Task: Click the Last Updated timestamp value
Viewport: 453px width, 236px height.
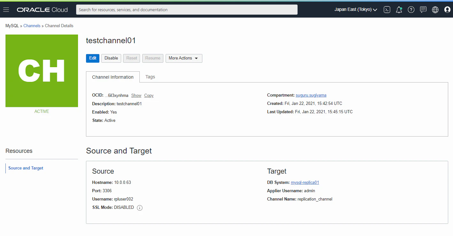Action: [324, 112]
